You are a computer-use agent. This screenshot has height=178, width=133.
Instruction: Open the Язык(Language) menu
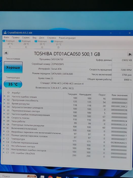tap(67, 38)
